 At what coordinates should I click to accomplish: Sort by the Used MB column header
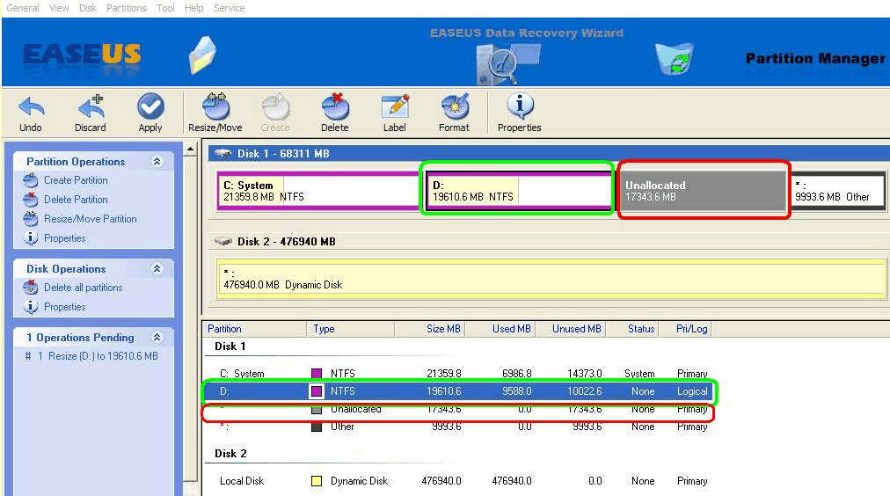pyautogui.click(x=500, y=329)
